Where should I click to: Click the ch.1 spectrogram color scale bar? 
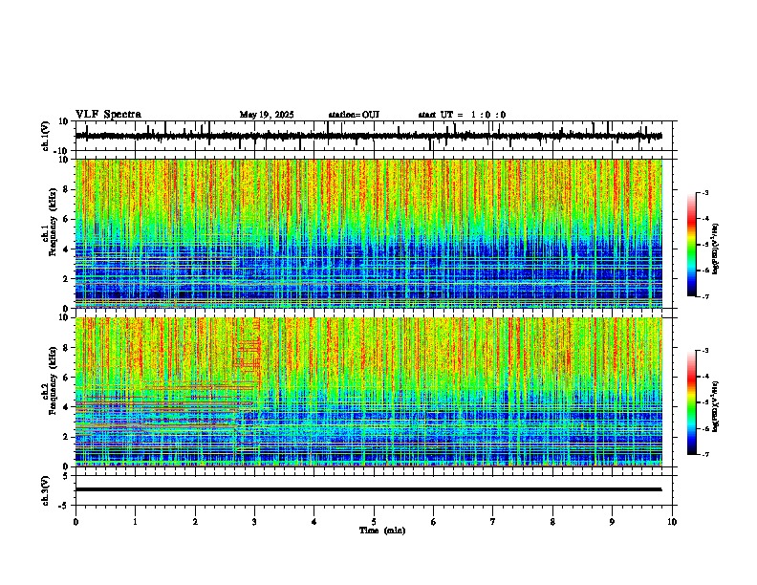pyautogui.click(x=692, y=245)
